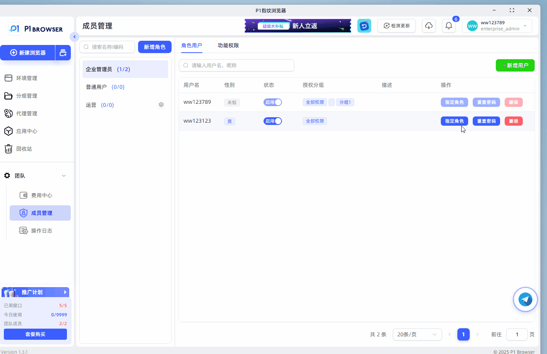Open the 20条/页 page size dropdown
Screen dimensions: 547x354
[x=417, y=334]
